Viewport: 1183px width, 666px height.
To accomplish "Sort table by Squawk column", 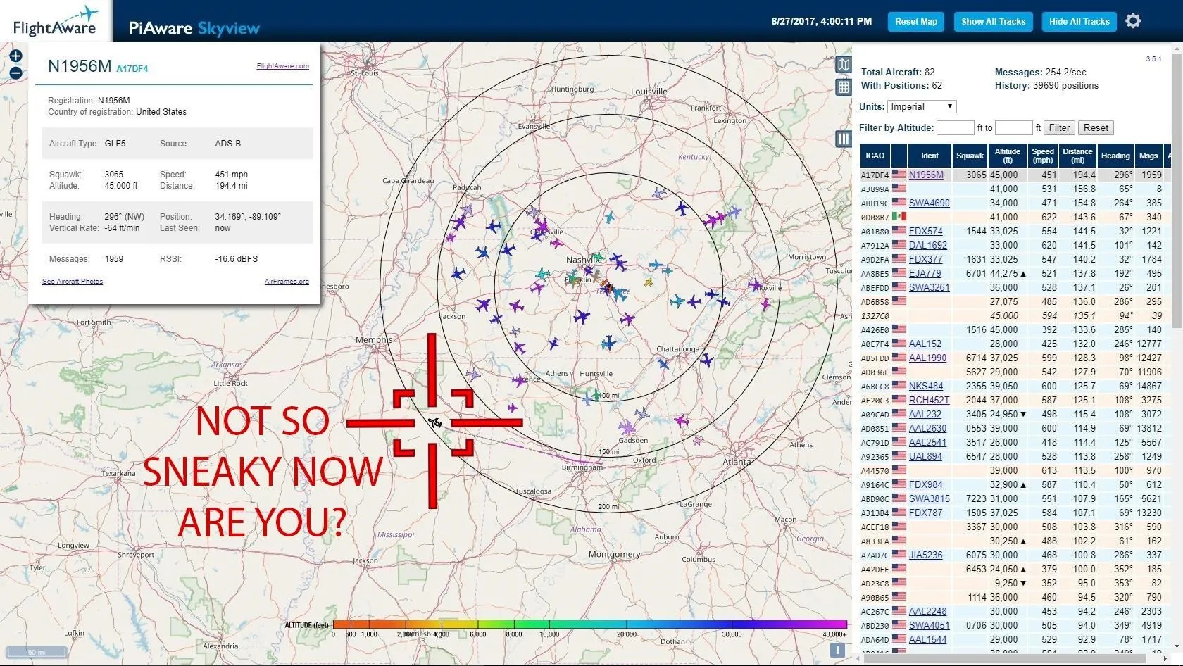I will 970,156.
